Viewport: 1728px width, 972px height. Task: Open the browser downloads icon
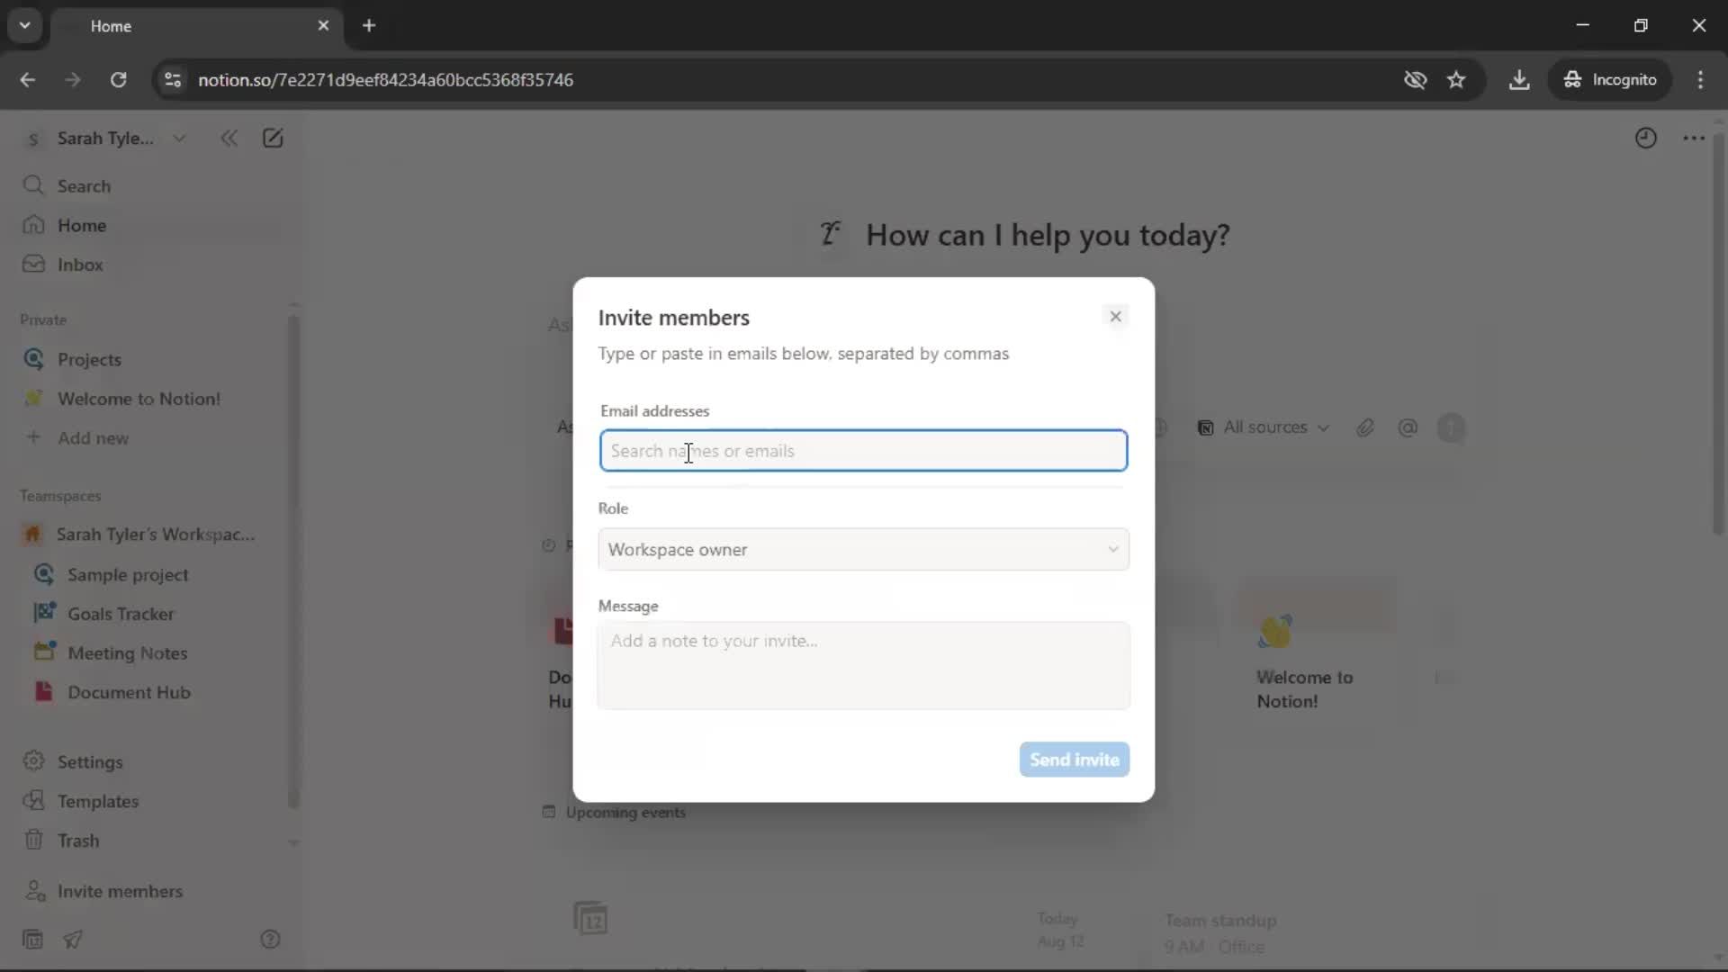(x=1519, y=80)
